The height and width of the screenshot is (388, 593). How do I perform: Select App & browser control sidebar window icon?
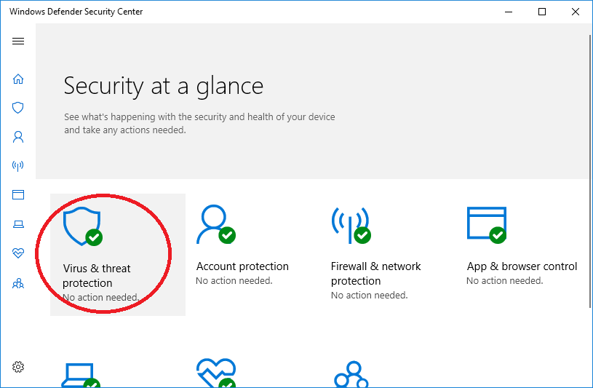[x=18, y=194]
